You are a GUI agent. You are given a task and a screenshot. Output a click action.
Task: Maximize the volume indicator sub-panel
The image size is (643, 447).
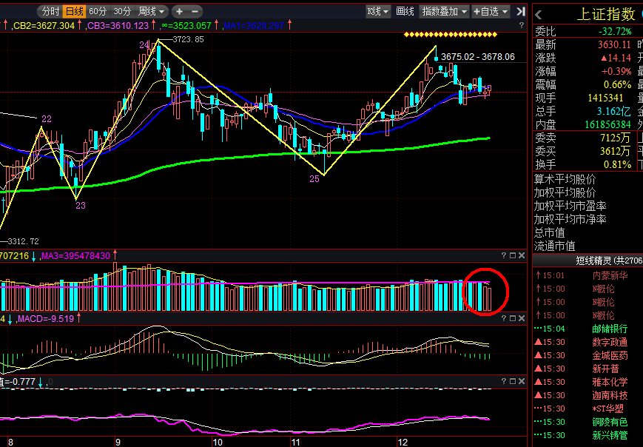[x=513, y=255]
